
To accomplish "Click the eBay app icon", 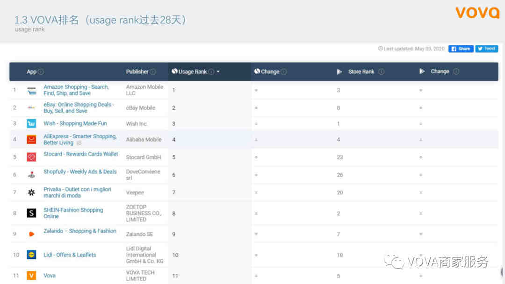I will [32, 108].
